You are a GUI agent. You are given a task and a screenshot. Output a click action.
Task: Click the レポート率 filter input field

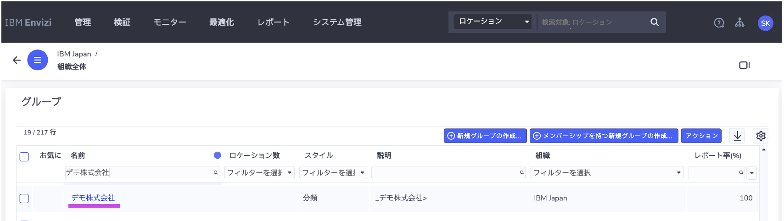pyautogui.click(x=717, y=172)
